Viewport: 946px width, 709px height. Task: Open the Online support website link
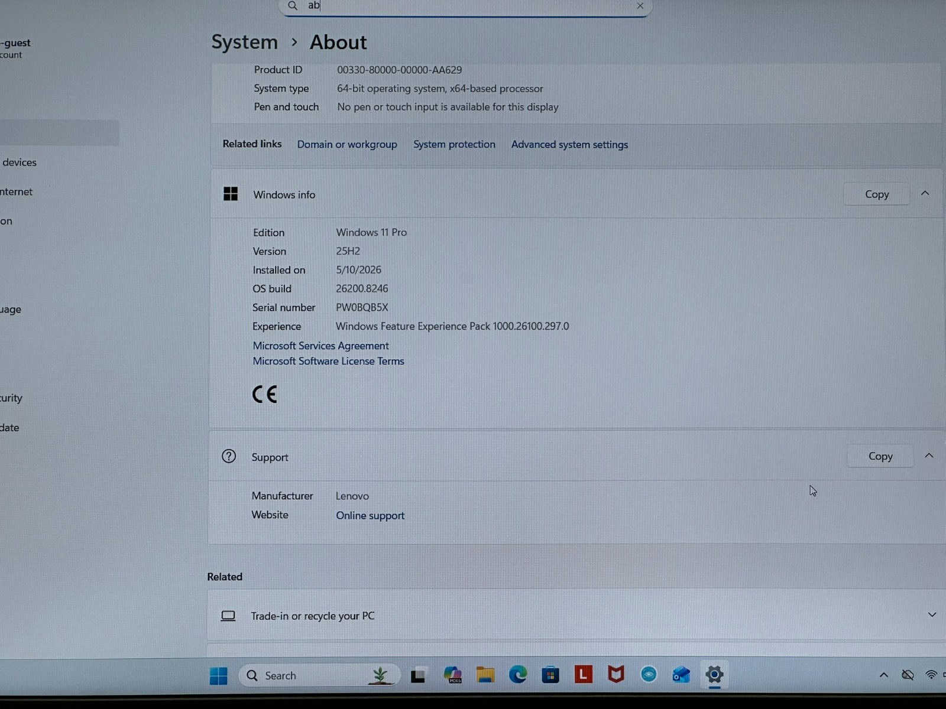[370, 515]
